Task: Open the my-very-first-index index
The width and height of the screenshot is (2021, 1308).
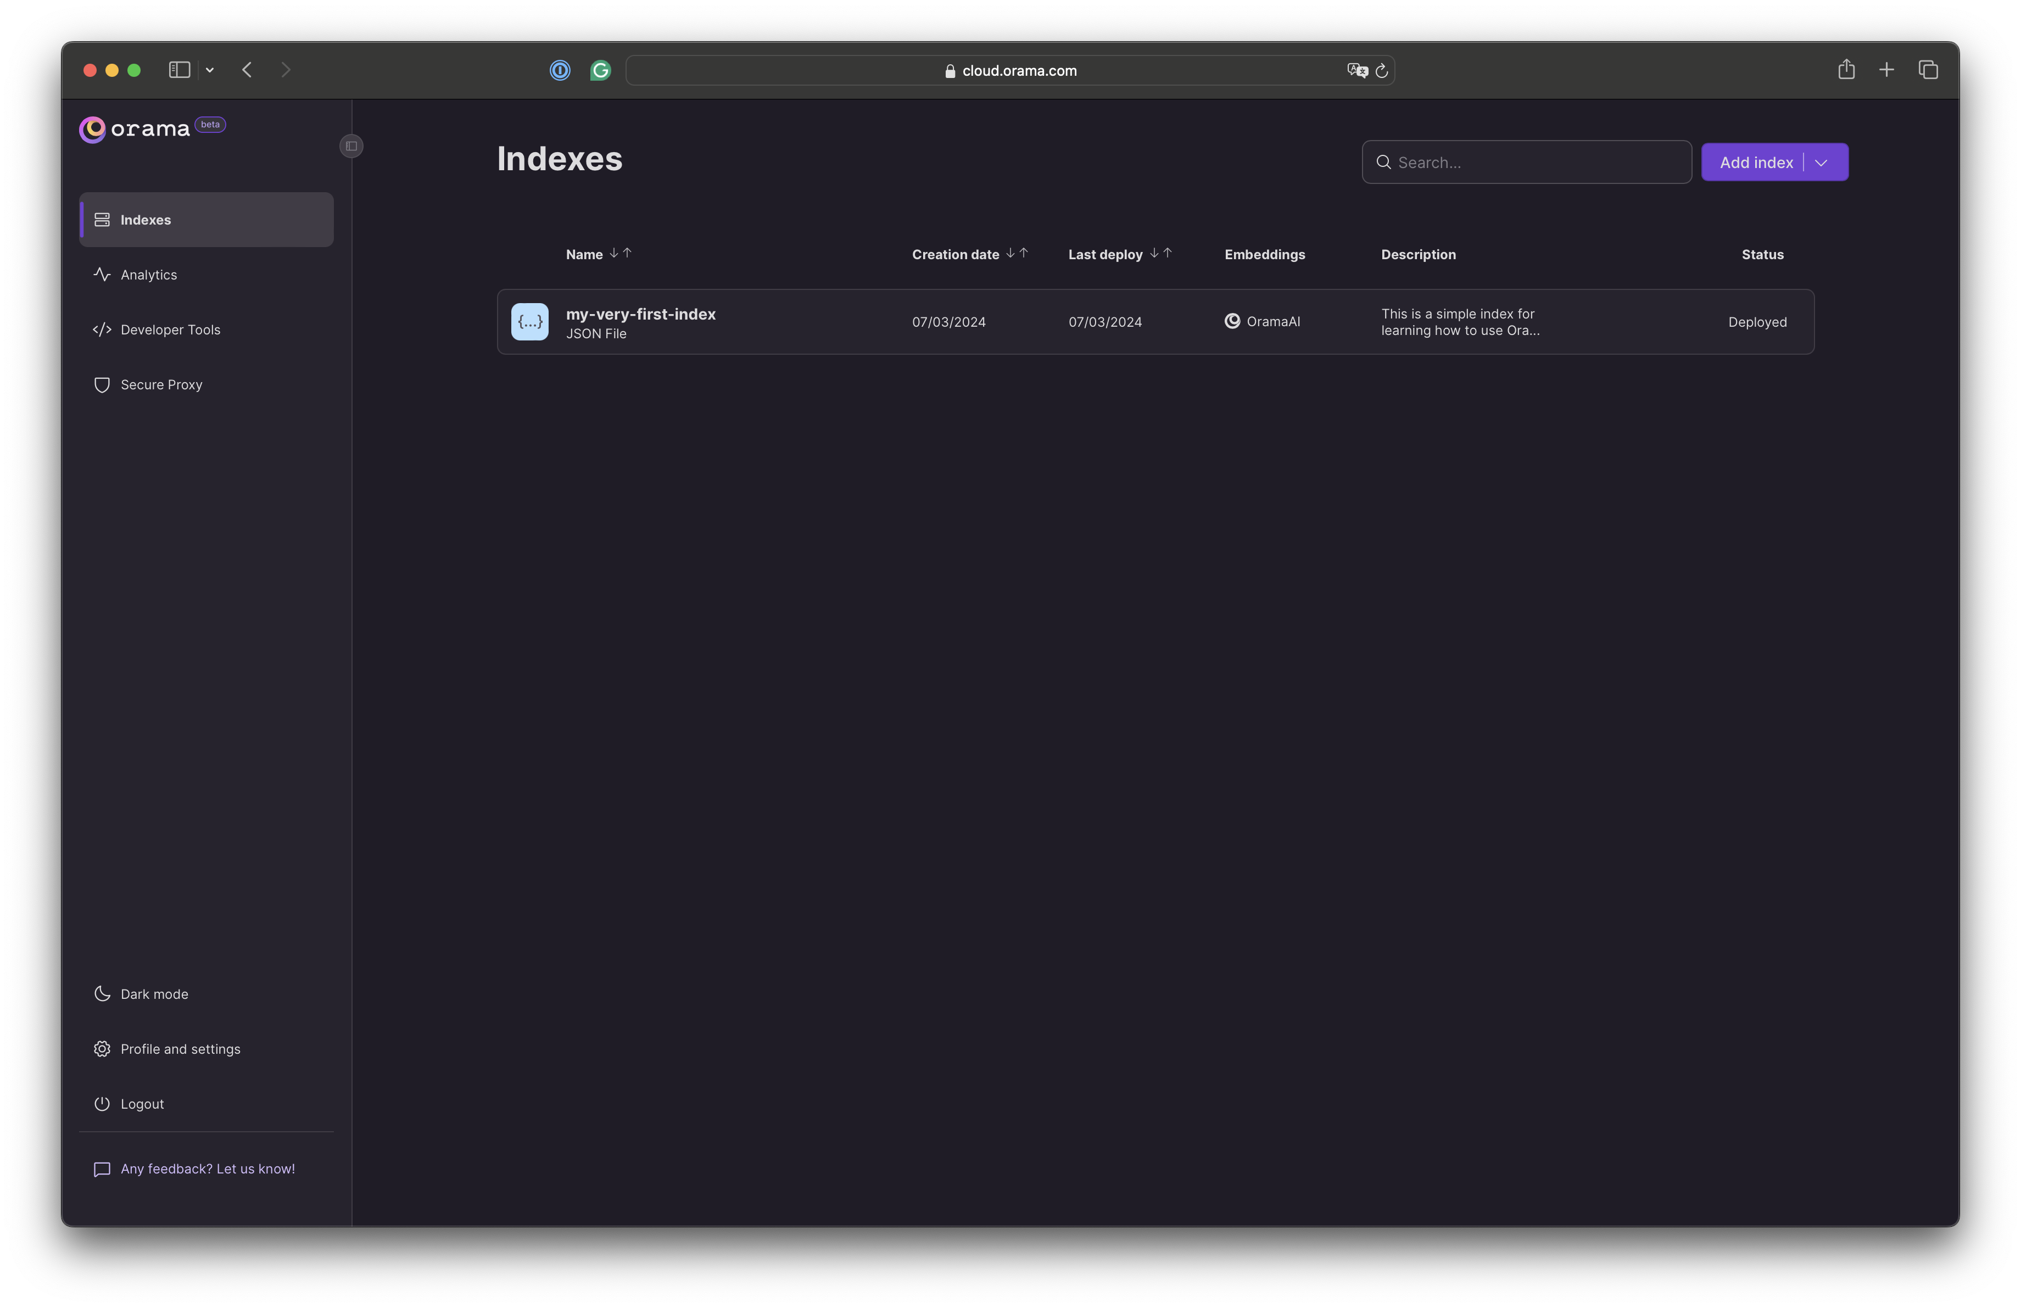Action: [641, 314]
